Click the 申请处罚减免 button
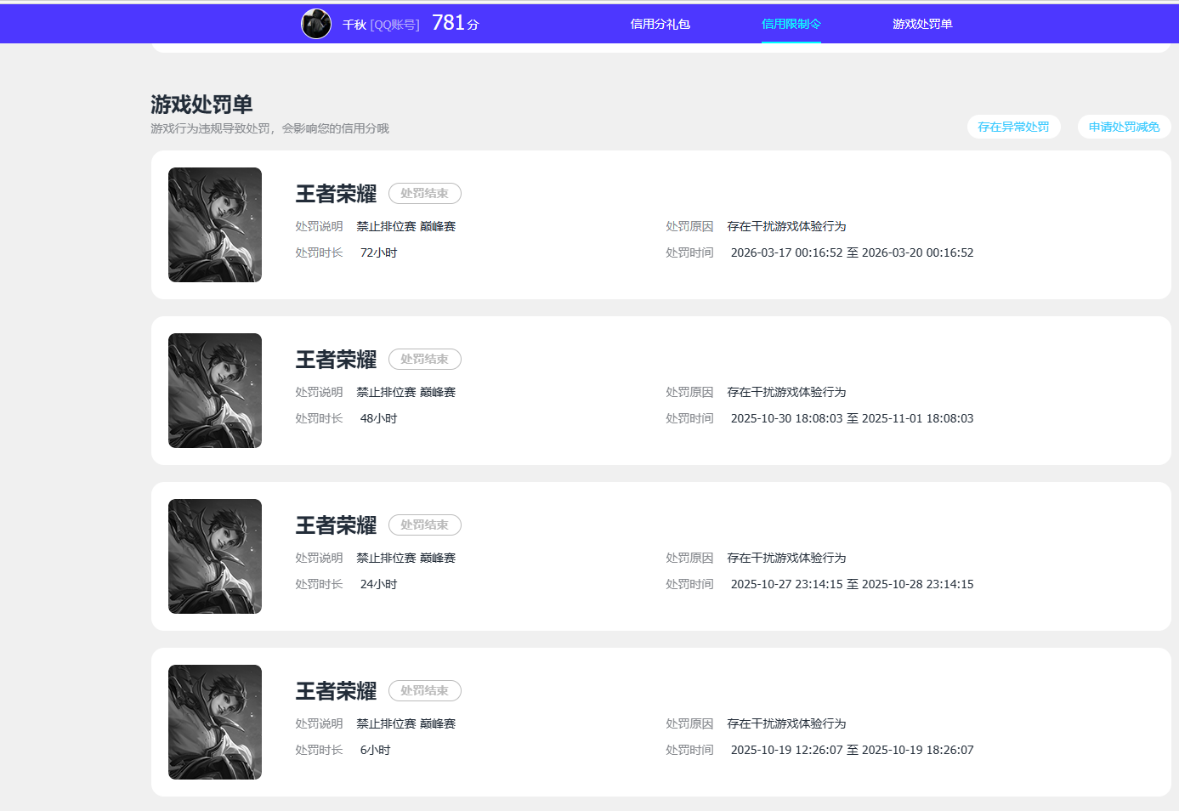This screenshot has width=1179, height=811. (1124, 127)
